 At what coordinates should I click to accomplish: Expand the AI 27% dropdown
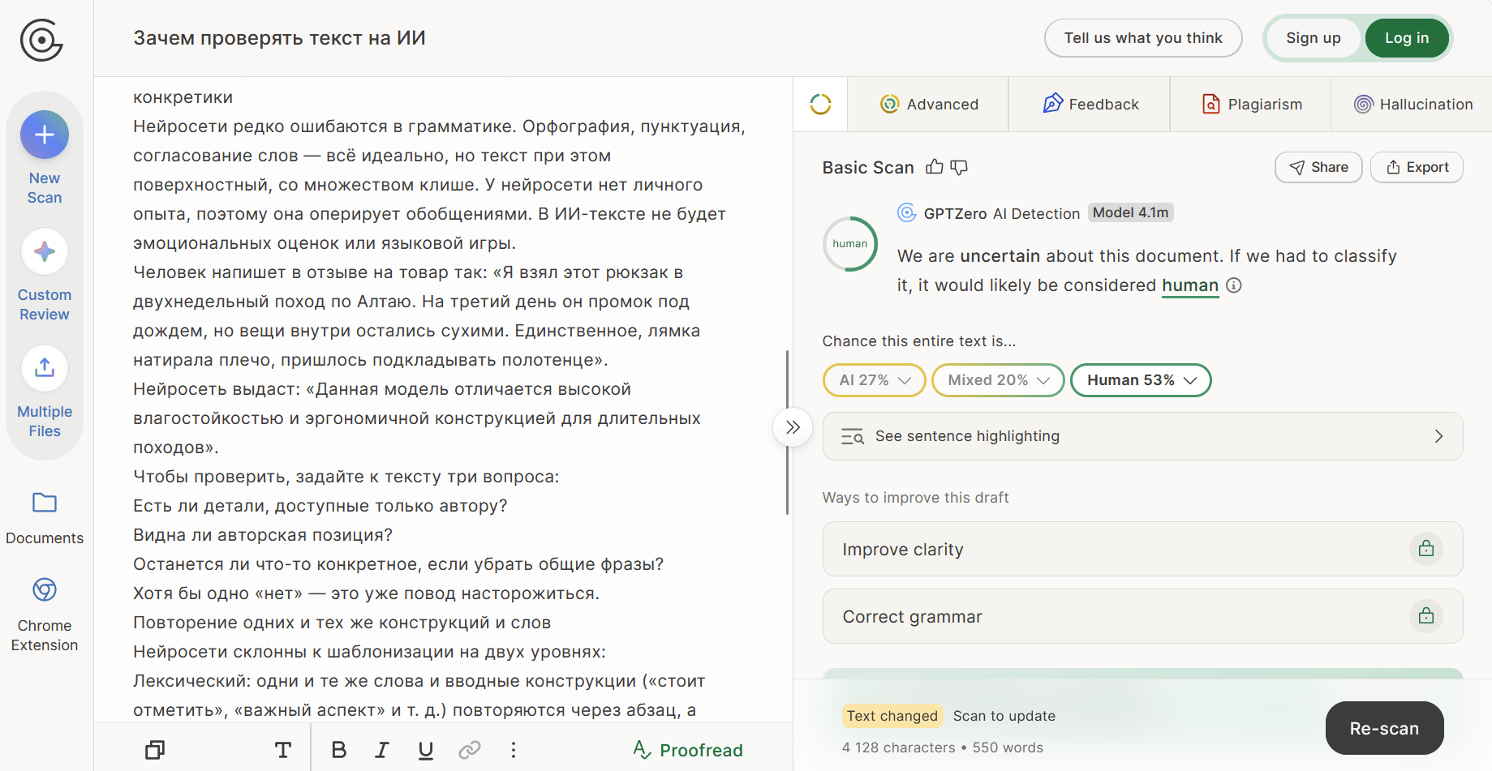(x=875, y=380)
